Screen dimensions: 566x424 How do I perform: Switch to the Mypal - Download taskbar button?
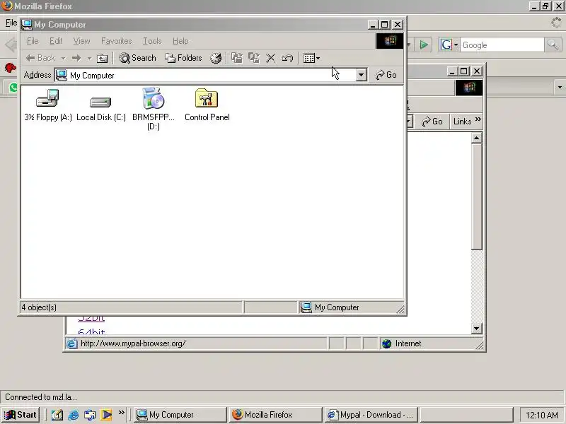coord(371,415)
